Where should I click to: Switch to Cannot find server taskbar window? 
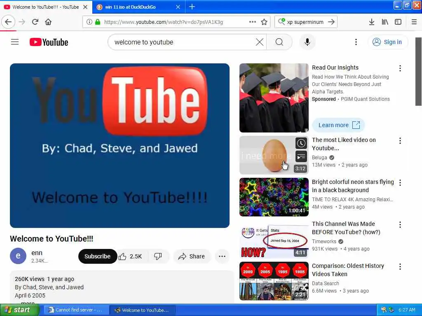click(75, 310)
